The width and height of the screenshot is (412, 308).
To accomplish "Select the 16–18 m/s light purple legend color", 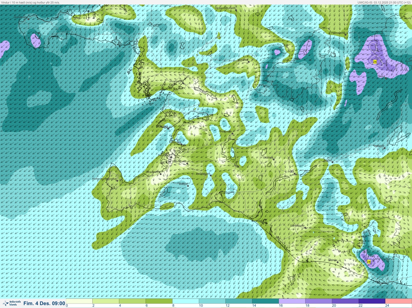I will (292, 301).
